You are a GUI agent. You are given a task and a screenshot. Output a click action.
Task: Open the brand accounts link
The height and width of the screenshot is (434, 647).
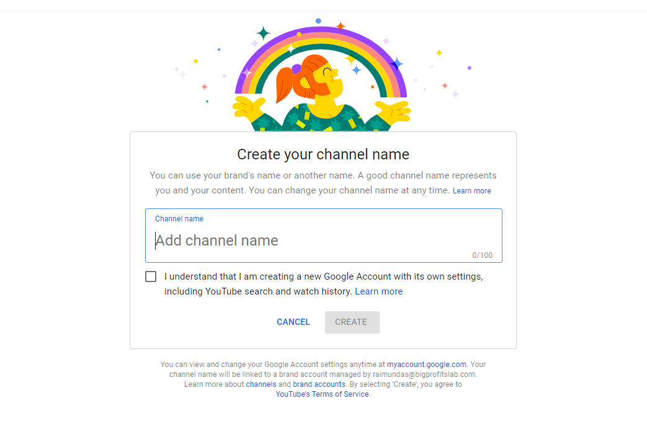tap(319, 384)
